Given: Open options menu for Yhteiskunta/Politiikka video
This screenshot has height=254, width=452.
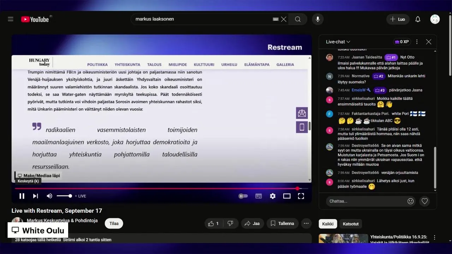Looking at the screenshot, I should (x=435, y=237).
